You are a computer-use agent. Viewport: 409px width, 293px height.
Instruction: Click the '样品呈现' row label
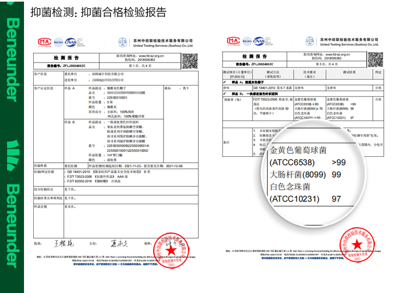click(41, 206)
